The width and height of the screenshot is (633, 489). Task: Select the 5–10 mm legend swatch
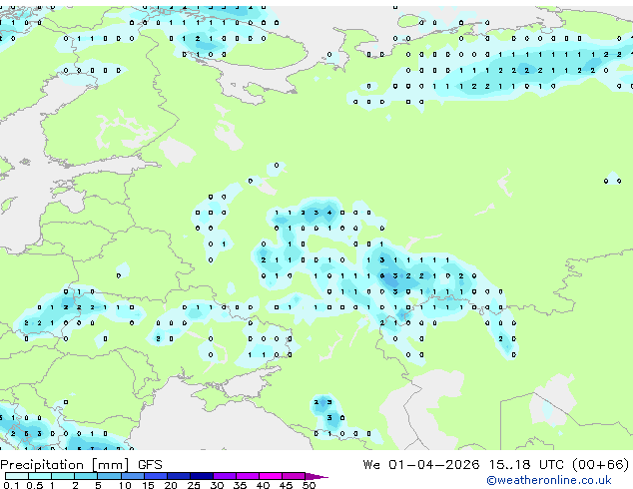tap(109, 476)
